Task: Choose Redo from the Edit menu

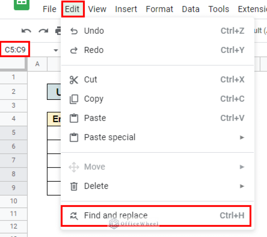Action: (x=157, y=50)
